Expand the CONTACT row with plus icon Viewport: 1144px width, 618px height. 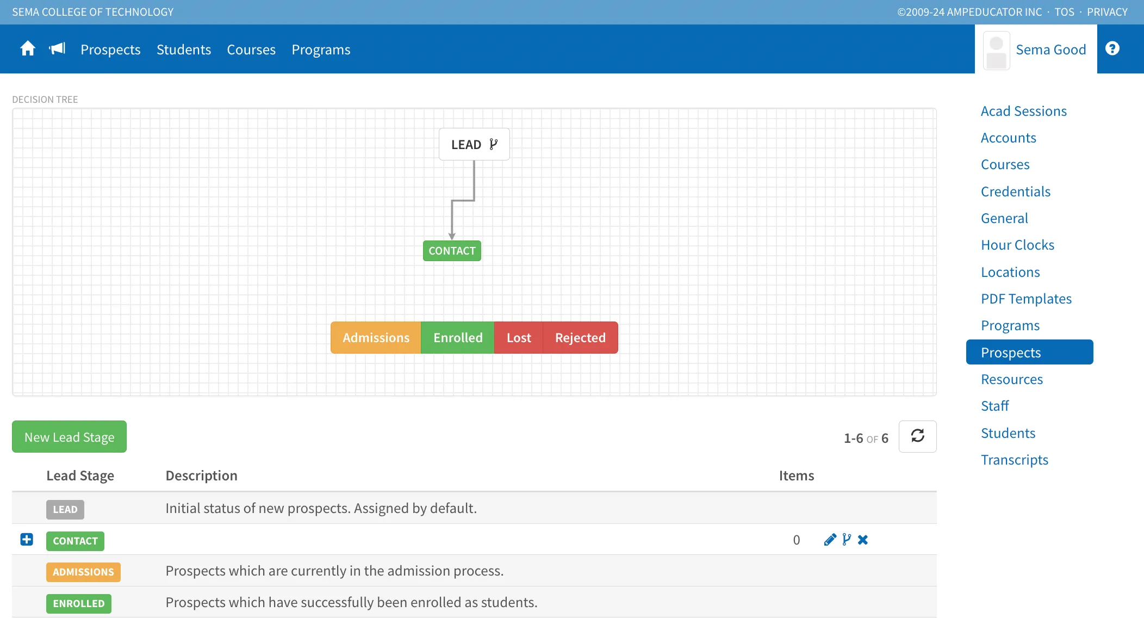[x=27, y=539]
